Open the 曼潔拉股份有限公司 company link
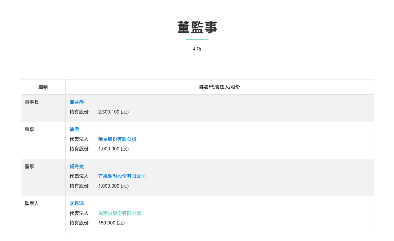 (120, 213)
